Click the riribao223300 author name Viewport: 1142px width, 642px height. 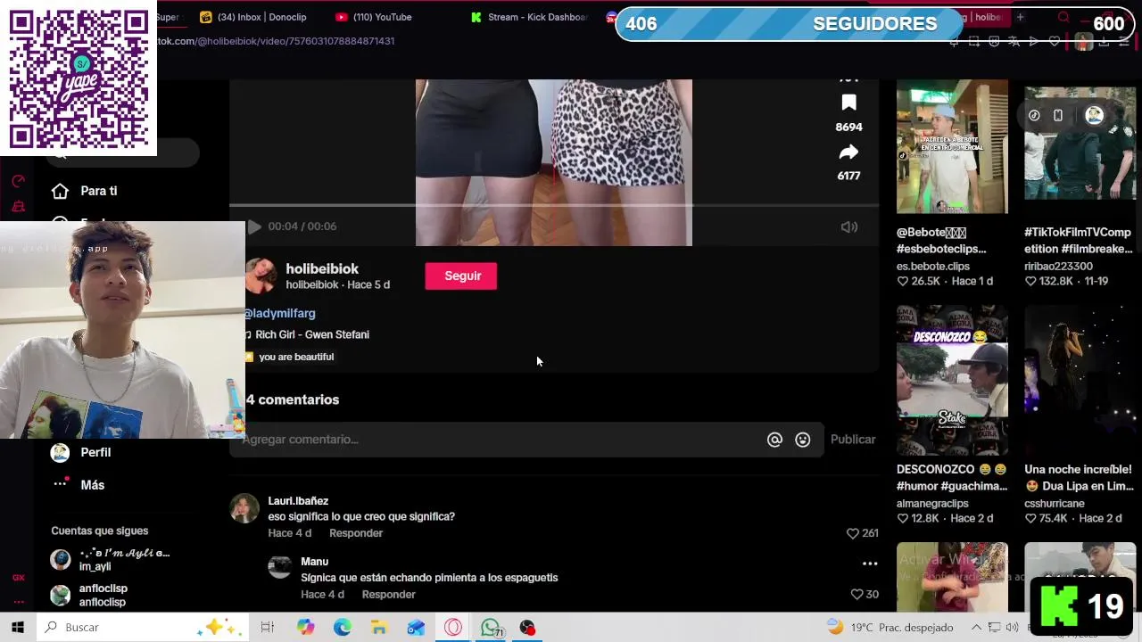pos(1058,267)
